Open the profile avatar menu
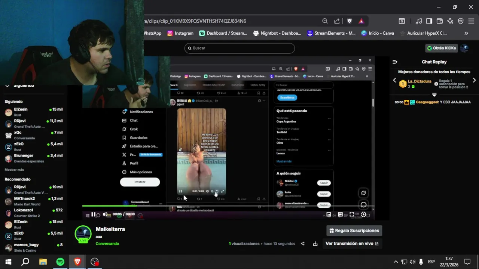Screen dimensions: 479x269 tap(464, 48)
